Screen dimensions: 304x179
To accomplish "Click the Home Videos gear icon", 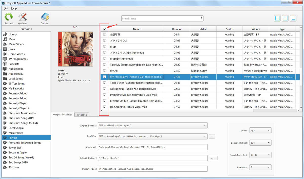I will coord(5,54).
